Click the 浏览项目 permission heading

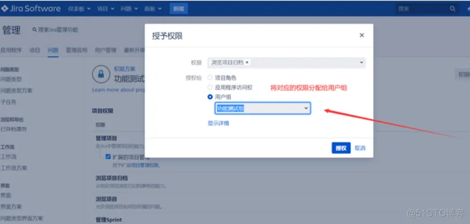106,199
